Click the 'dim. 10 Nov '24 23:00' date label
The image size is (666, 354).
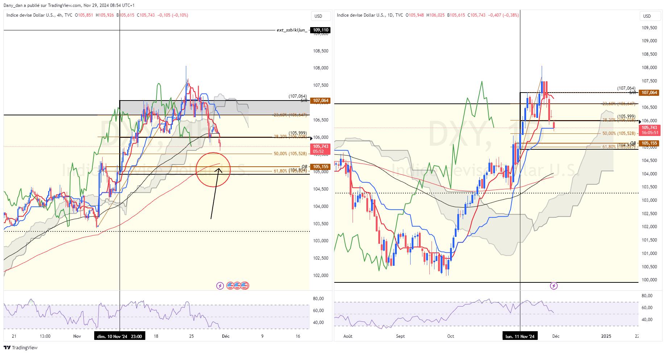(120, 336)
